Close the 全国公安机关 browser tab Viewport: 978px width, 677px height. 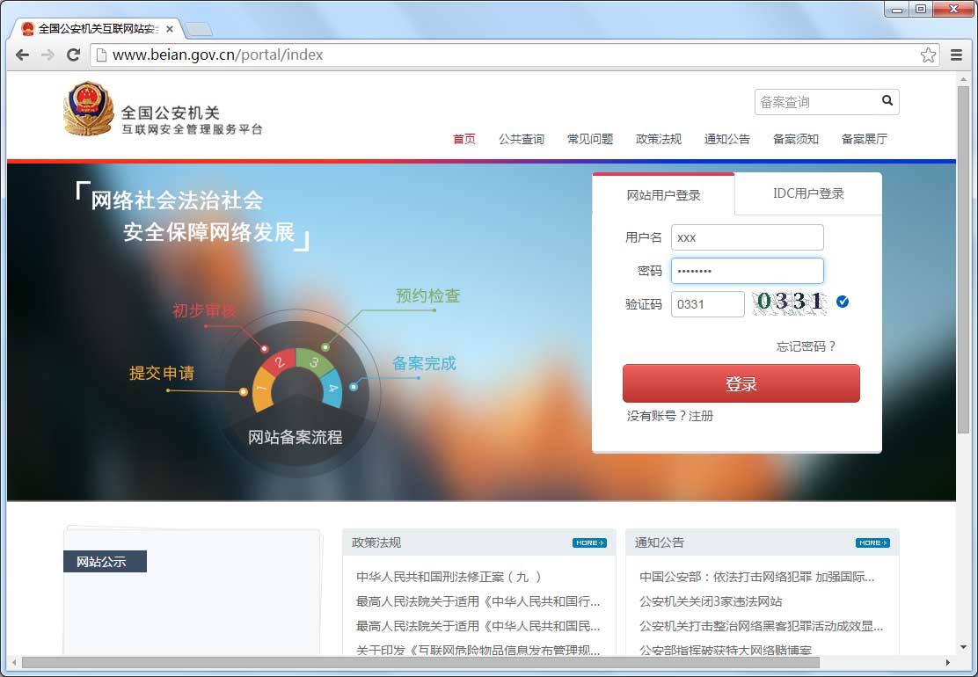point(170,29)
